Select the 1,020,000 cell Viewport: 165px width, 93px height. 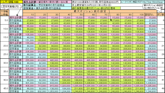[65, 86]
